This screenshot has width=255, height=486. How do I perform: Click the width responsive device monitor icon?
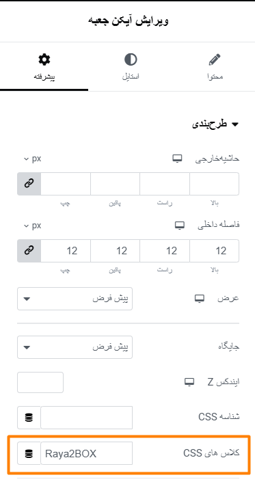tap(200, 299)
